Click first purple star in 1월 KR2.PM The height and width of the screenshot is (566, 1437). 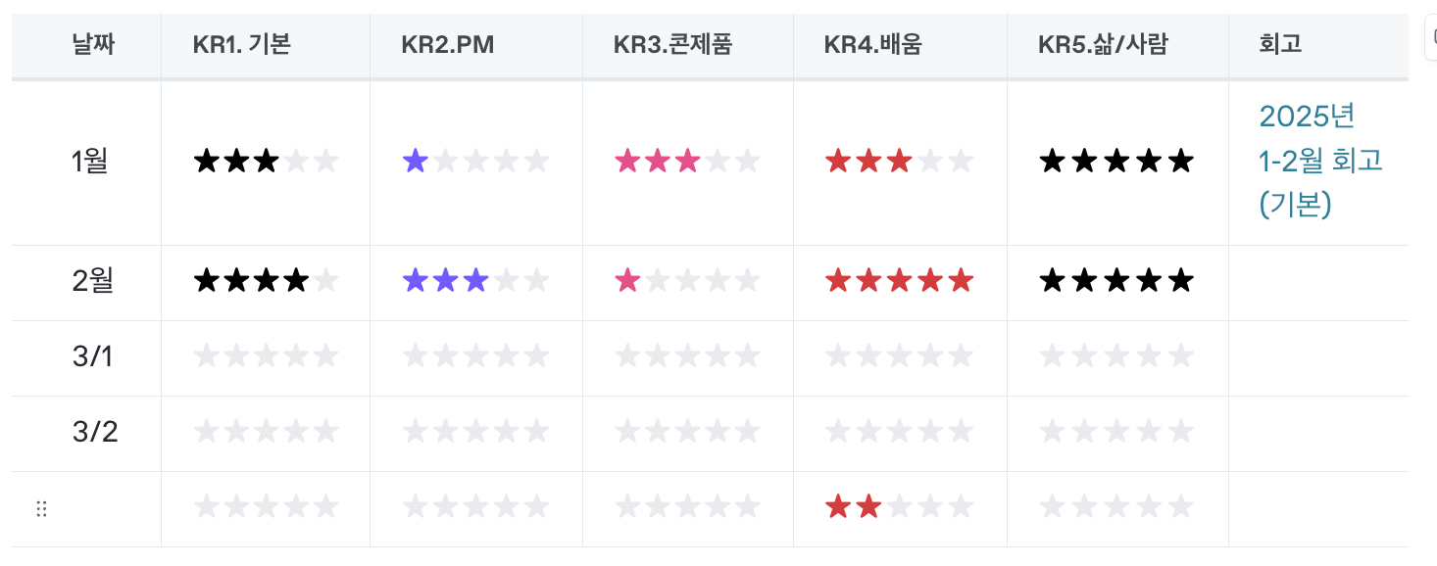[x=416, y=161]
